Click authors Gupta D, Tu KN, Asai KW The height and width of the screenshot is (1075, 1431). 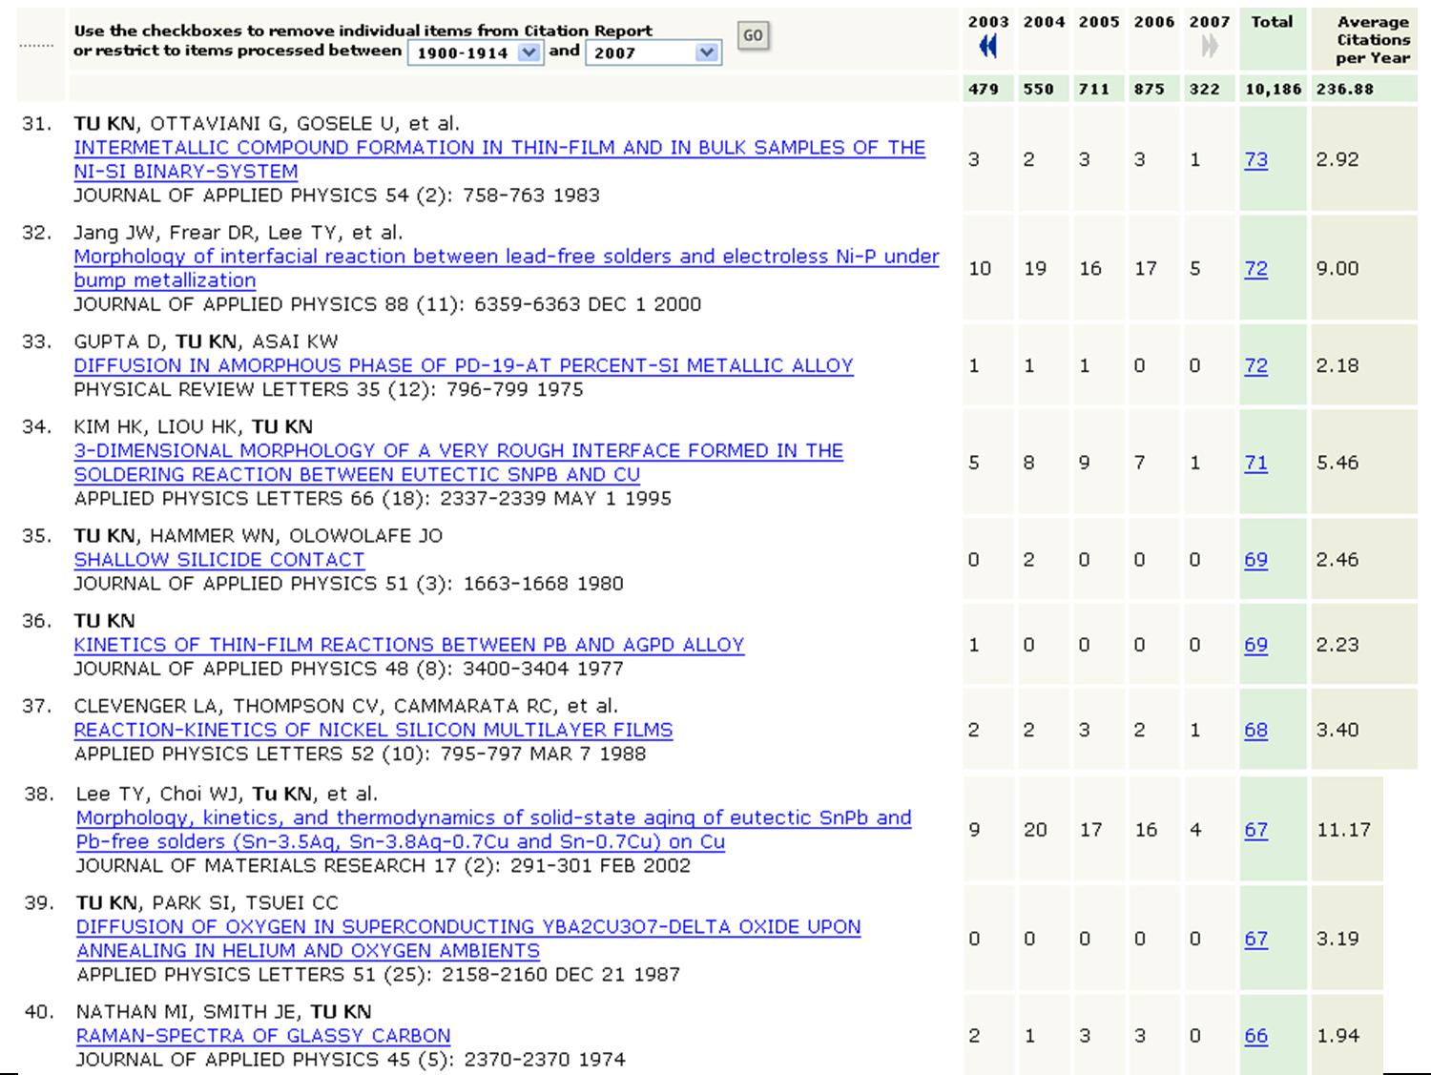tap(206, 341)
